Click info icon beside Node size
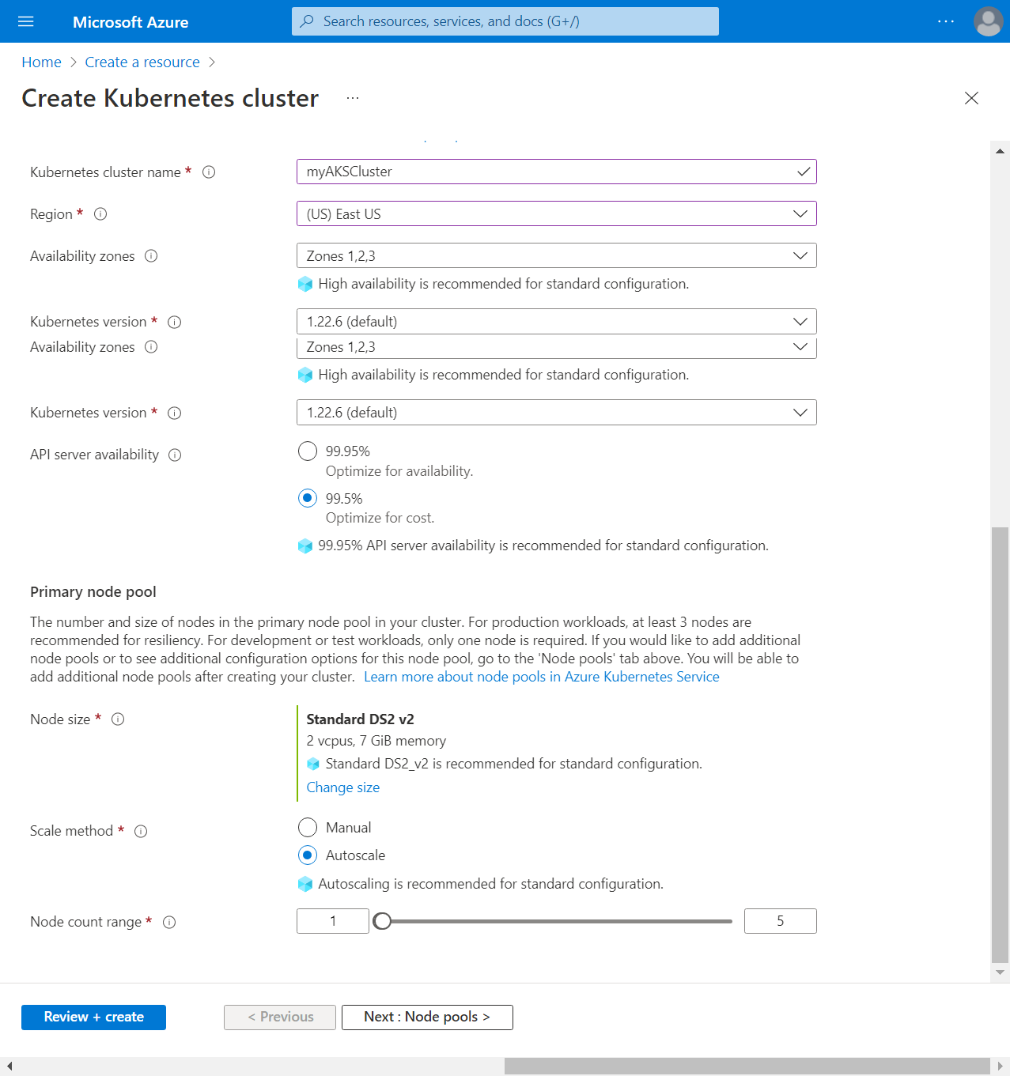Image resolution: width=1010 pixels, height=1076 pixels. 118,719
